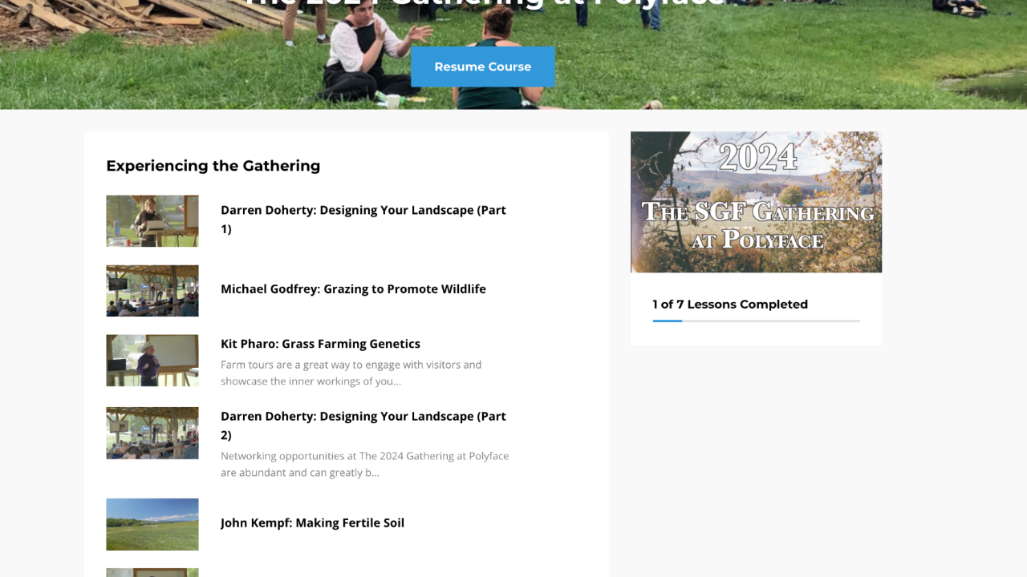
Task: Click the Networking opportunities description text
Action: [x=365, y=464]
